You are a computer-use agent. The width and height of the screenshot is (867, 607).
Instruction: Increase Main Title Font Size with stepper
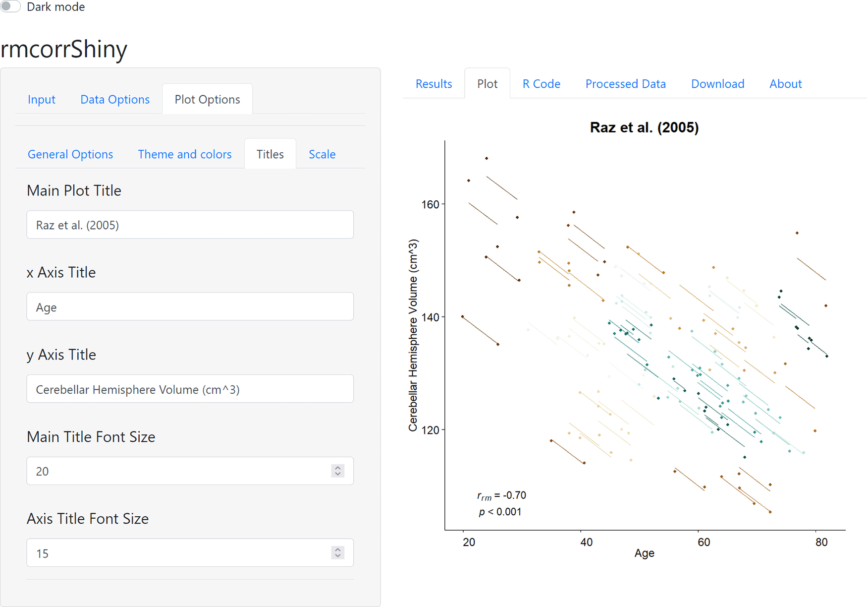click(338, 468)
